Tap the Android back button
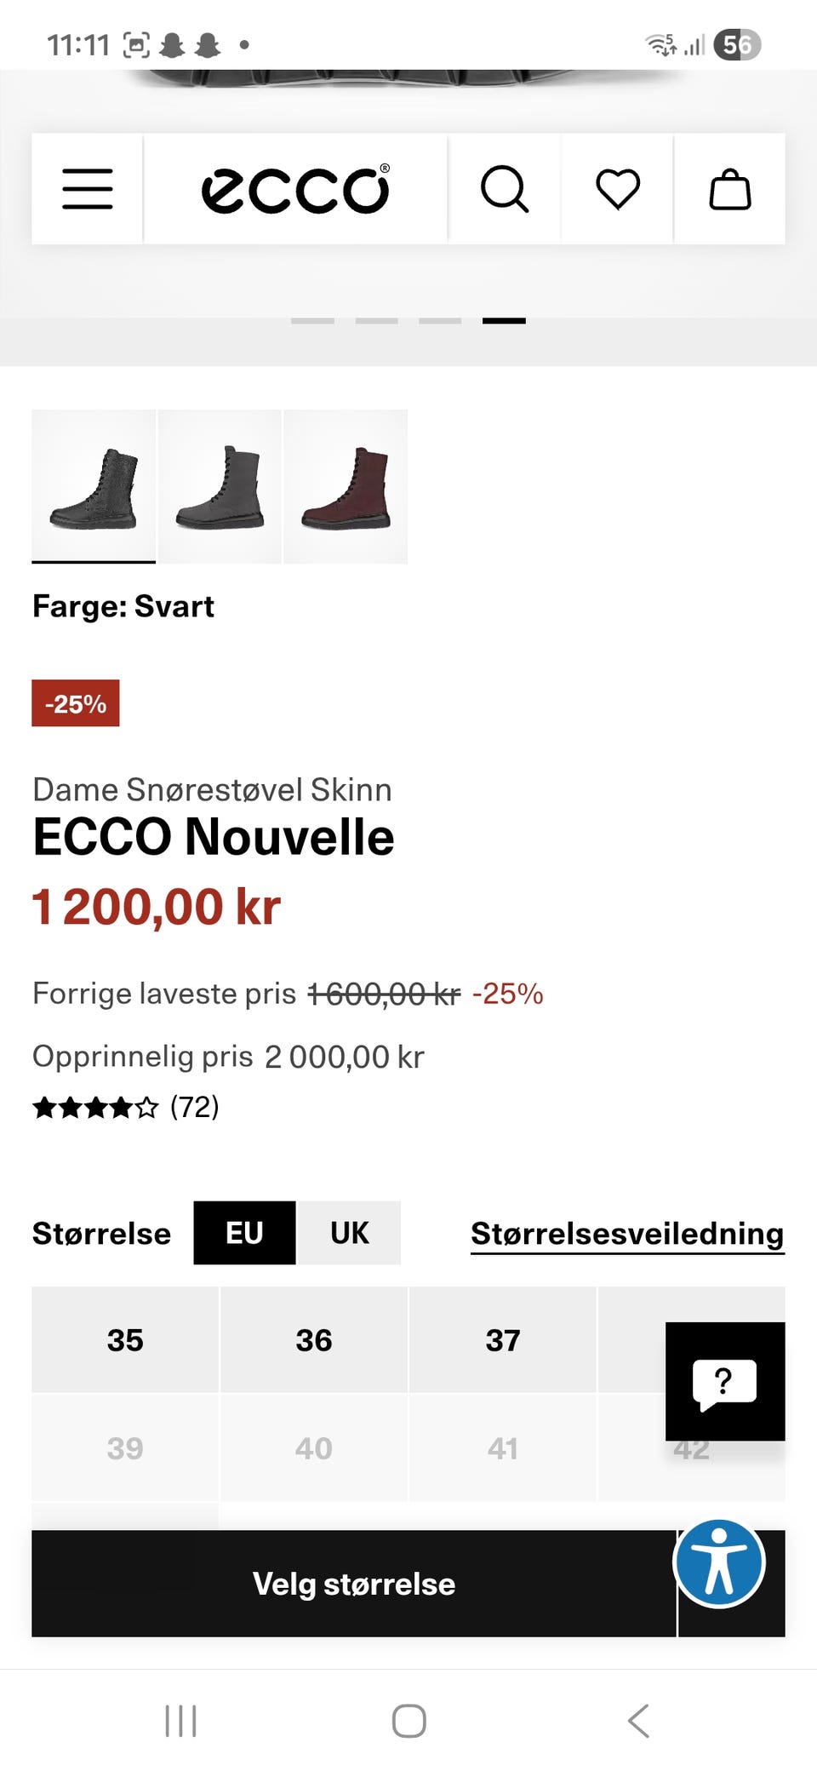Screen dimensions: 817x1771 pos(638,1720)
